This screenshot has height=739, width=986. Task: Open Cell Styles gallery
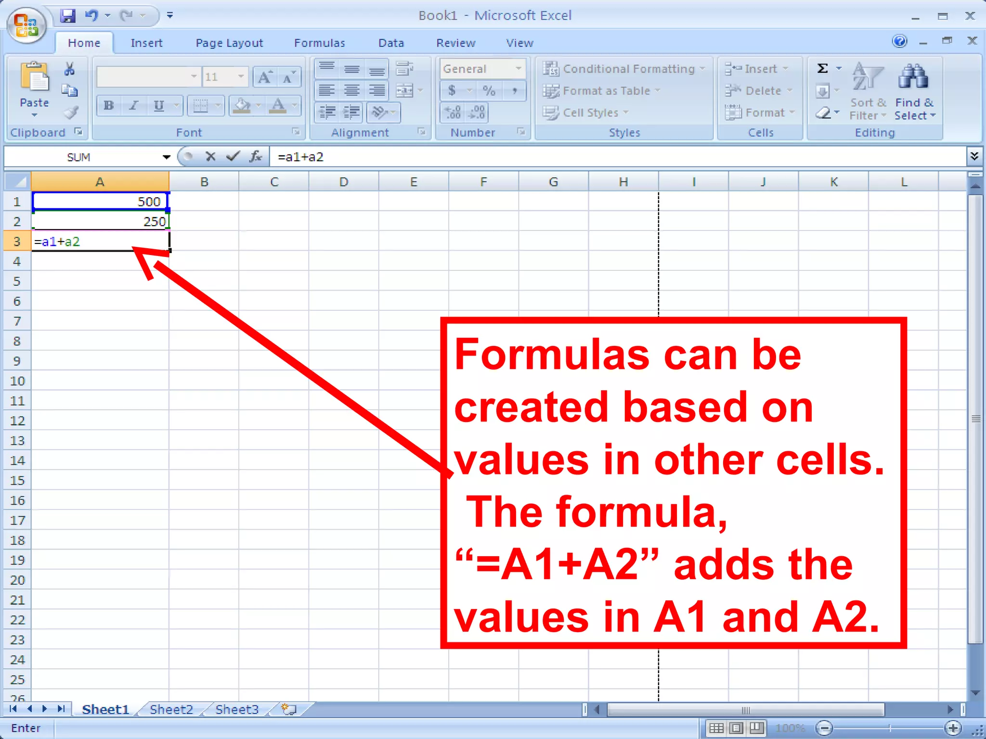tap(586, 113)
